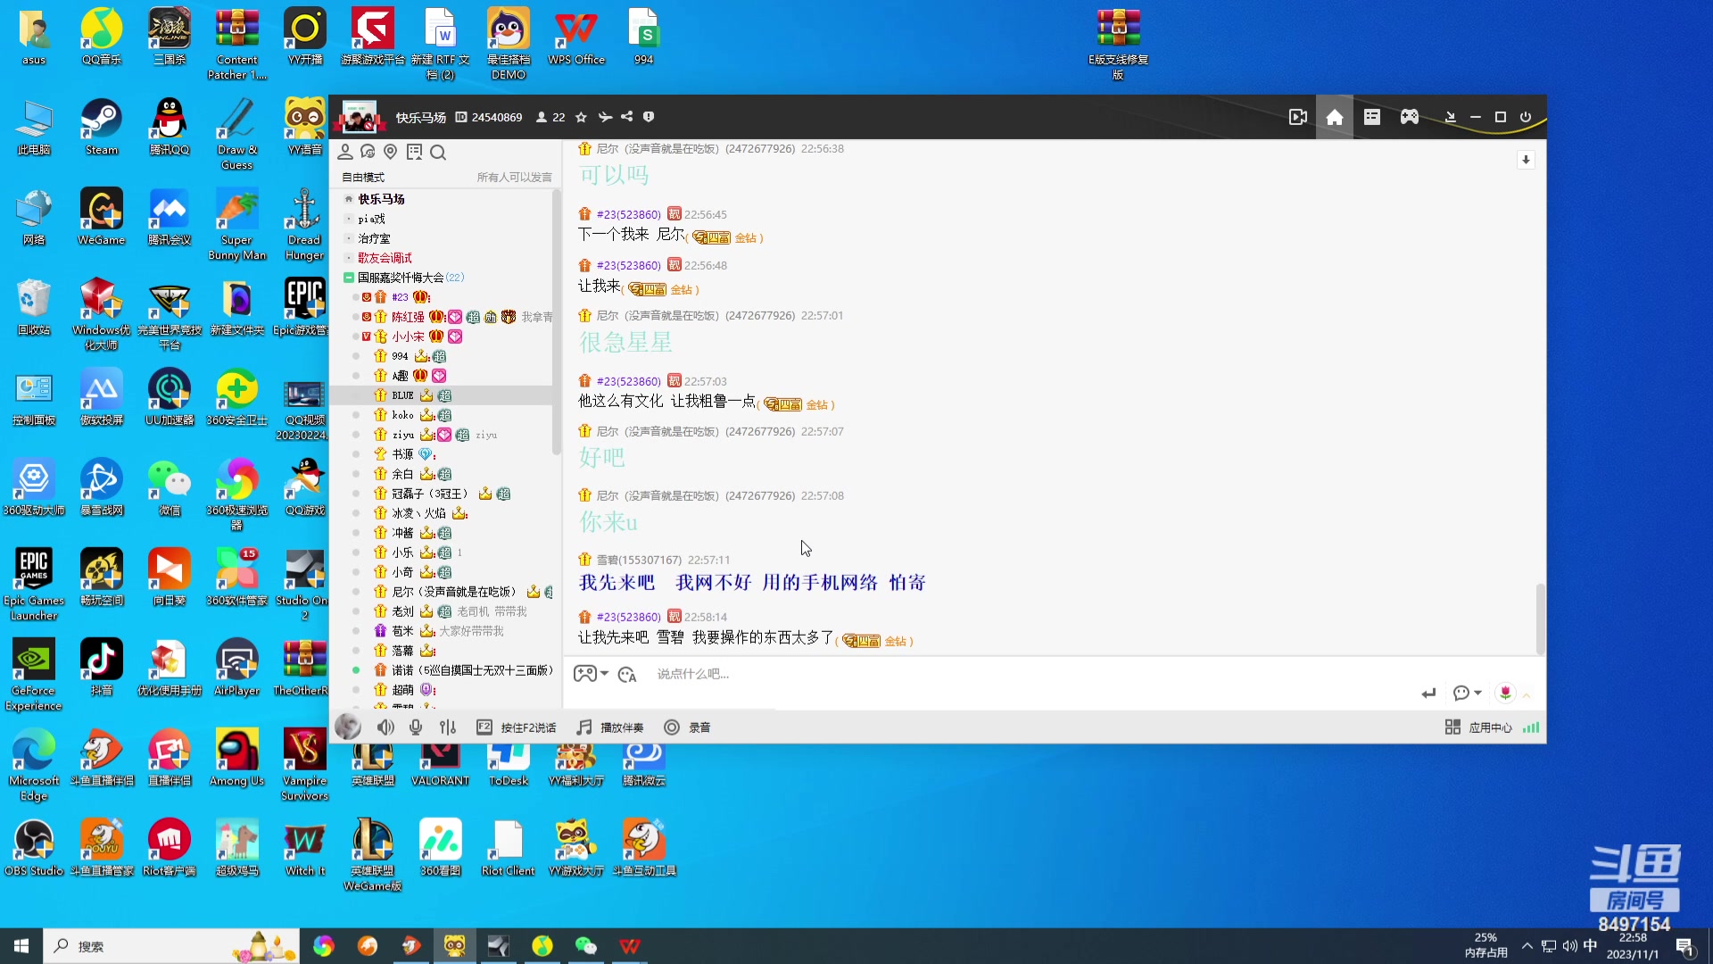
Task: Search users with magnifier icon
Action: 438,153
